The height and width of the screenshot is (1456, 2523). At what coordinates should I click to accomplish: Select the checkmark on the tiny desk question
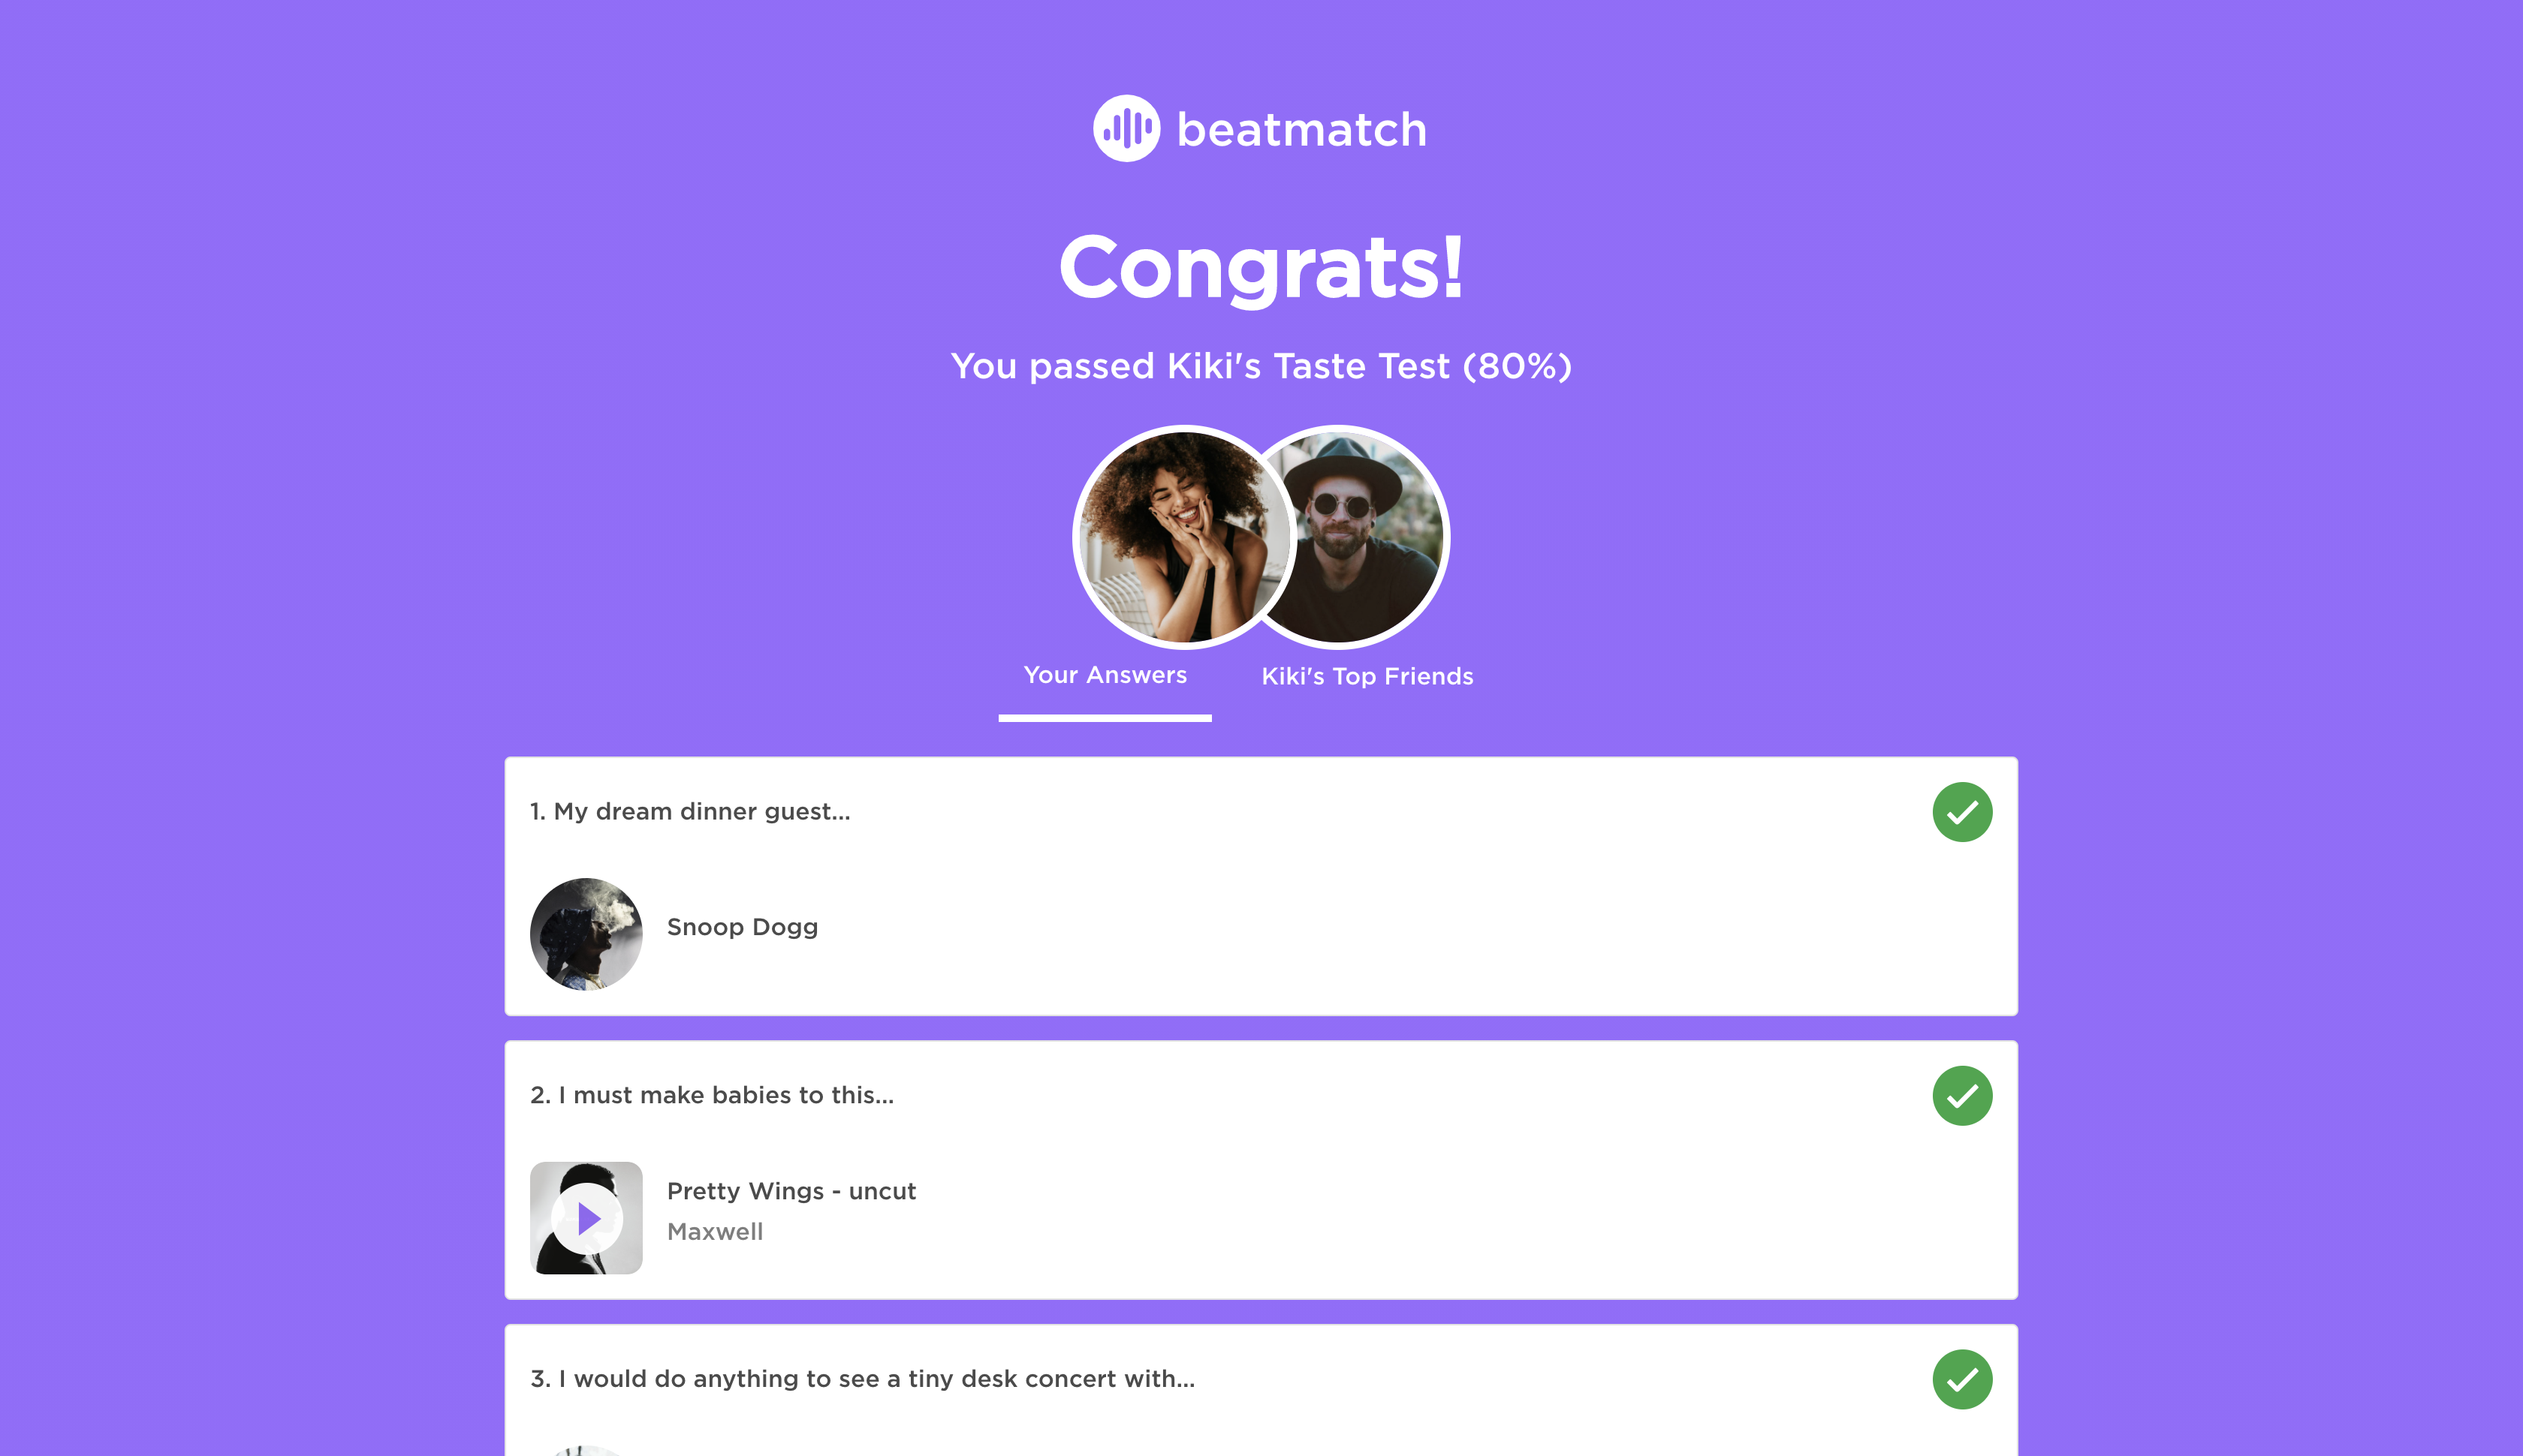pos(1963,1378)
